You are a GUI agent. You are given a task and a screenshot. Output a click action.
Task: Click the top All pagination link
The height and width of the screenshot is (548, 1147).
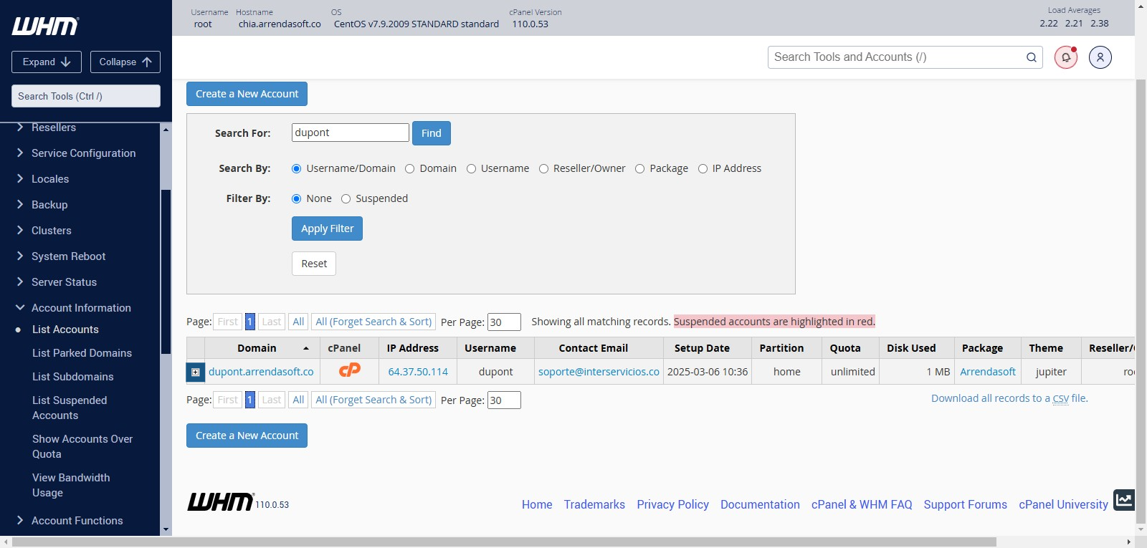[298, 322]
